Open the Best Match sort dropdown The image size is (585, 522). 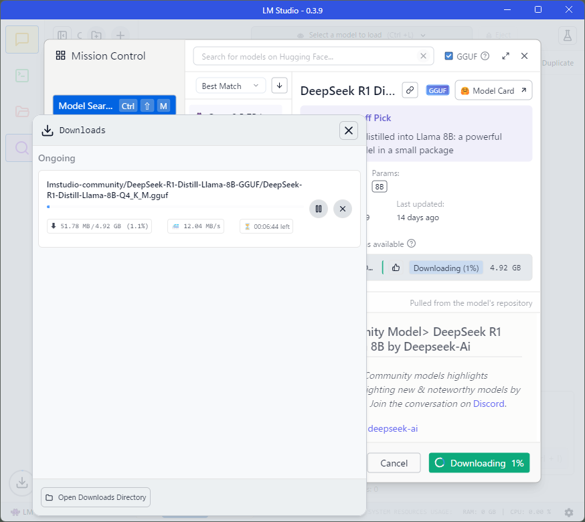[x=230, y=86]
